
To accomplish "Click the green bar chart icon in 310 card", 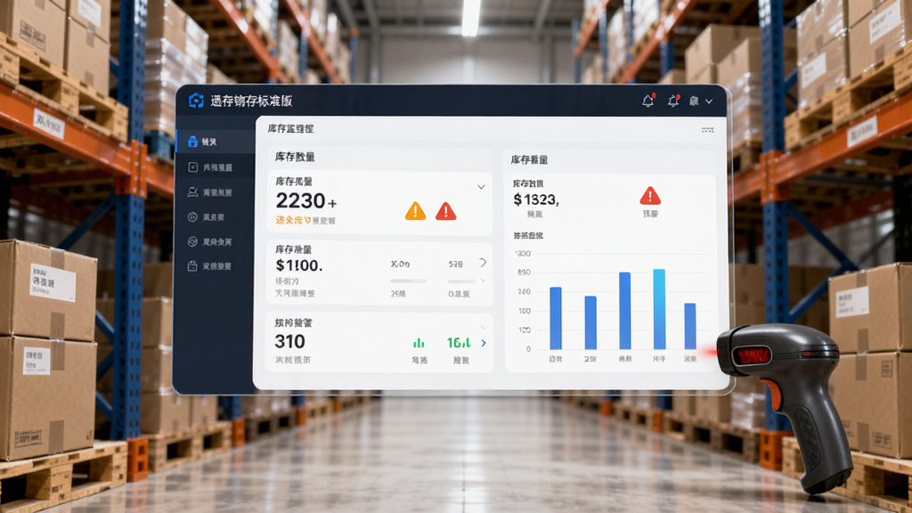I will pyautogui.click(x=419, y=343).
